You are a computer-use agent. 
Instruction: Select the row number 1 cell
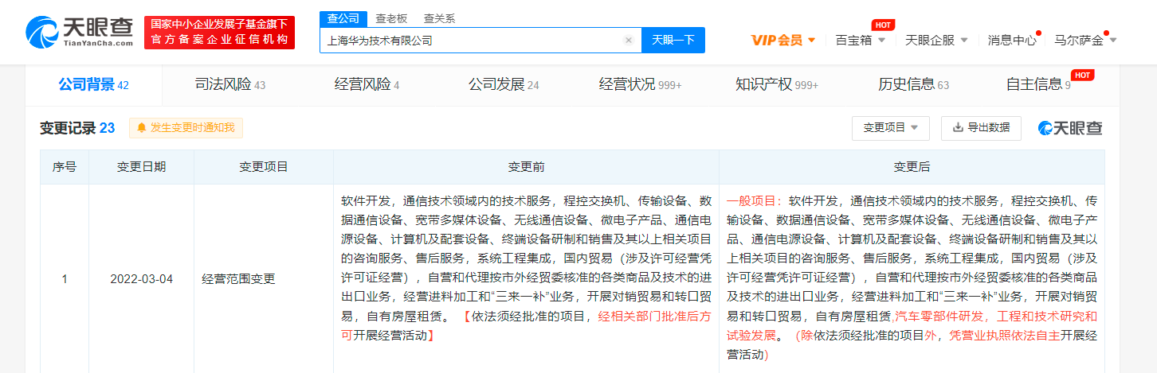click(65, 279)
